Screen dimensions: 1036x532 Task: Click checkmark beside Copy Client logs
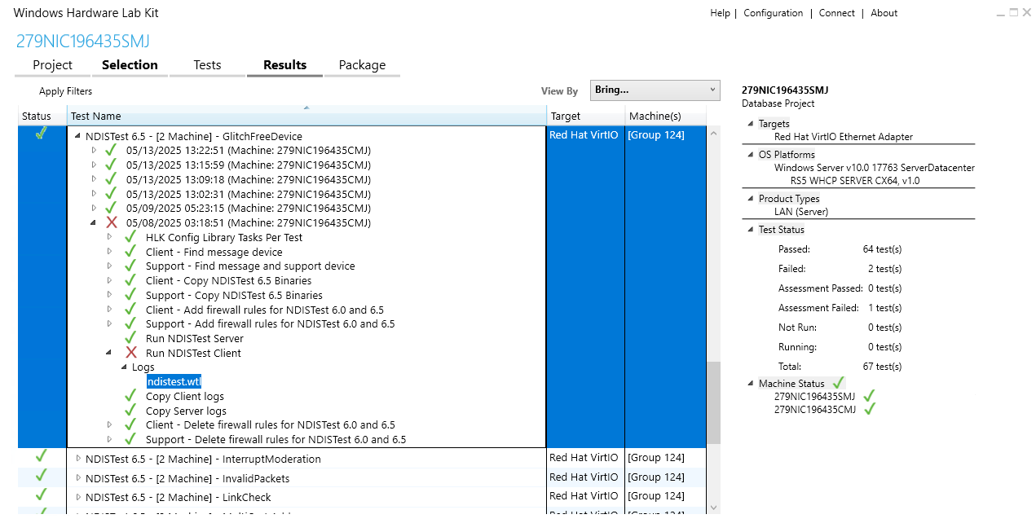click(130, 396)
